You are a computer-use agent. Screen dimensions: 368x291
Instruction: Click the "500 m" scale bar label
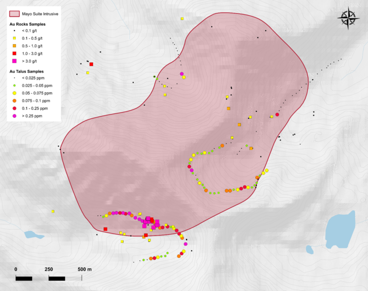coord(84,269)
